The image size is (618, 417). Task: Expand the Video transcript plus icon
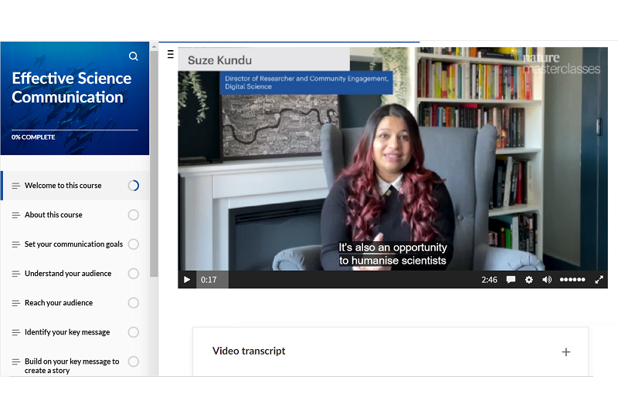pyautogui.click(x=566, y=352)
